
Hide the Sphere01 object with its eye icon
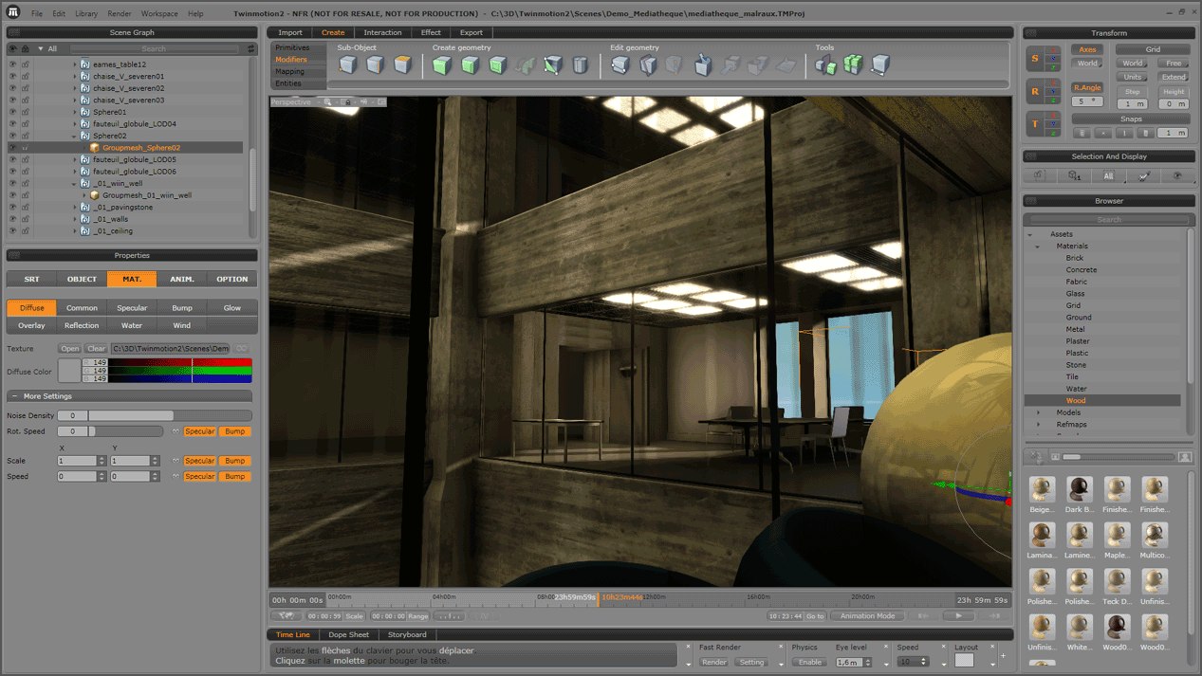click(13, 112)
